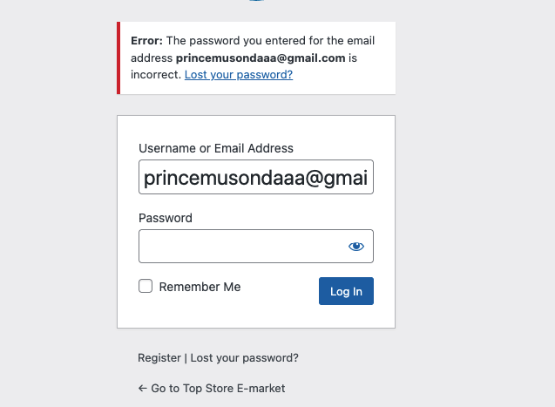Click the Password label text
This screenshot has width=555, height=407.
(166, 218)
